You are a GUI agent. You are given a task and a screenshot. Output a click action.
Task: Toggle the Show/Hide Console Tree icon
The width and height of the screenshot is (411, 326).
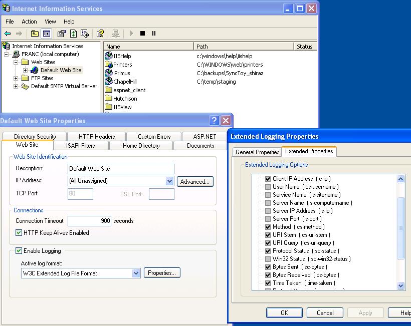point(46,34)
